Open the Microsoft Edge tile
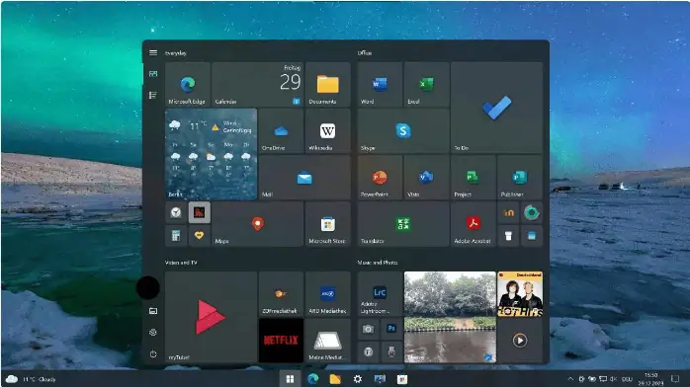 click(x=188, y=84)
